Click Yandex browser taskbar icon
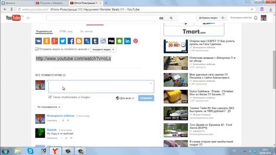 tap(56, 151)
